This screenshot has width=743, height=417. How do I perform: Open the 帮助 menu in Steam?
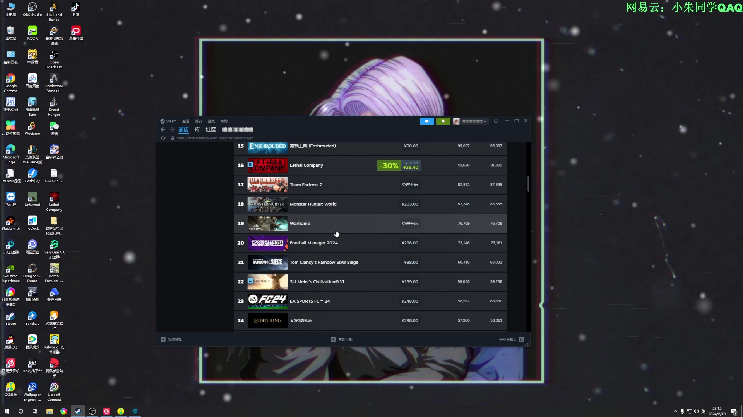(224, 121)
